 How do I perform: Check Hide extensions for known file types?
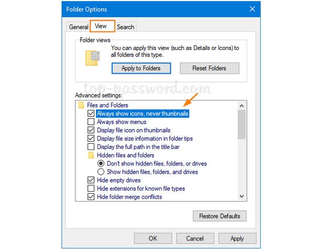coord(91,188)
